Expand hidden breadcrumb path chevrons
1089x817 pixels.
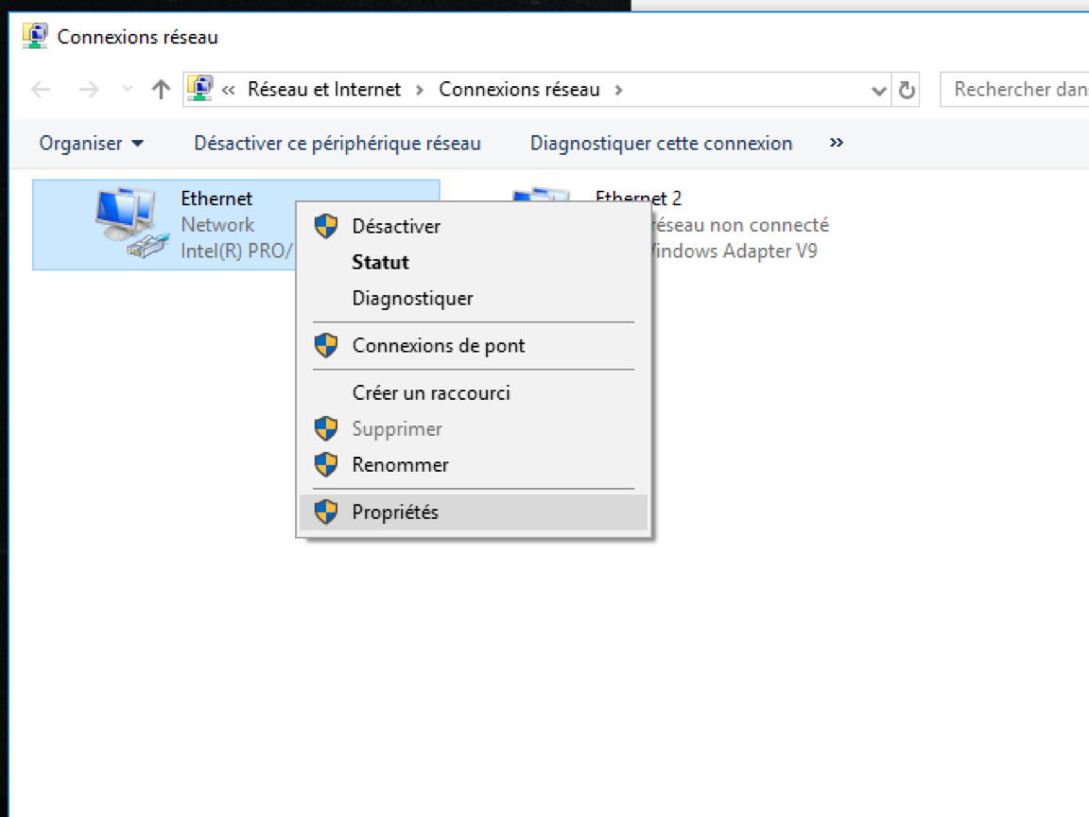tap(228, 91)
